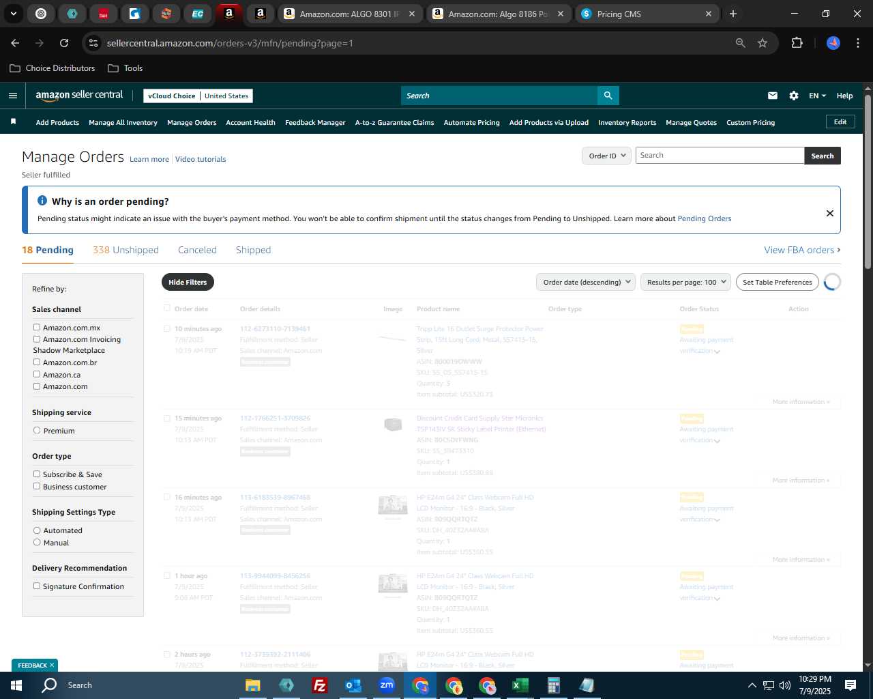Click the info icon in the pending banner

point(42,201)
